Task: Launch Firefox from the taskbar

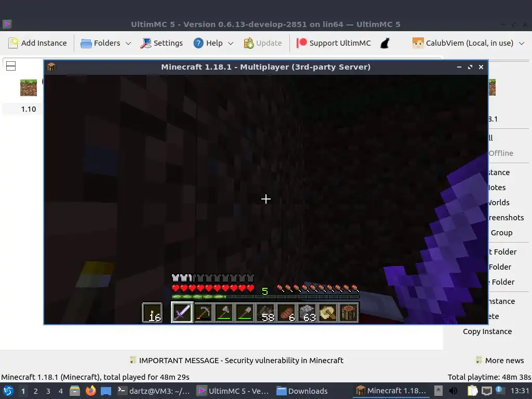Action: 90,391
